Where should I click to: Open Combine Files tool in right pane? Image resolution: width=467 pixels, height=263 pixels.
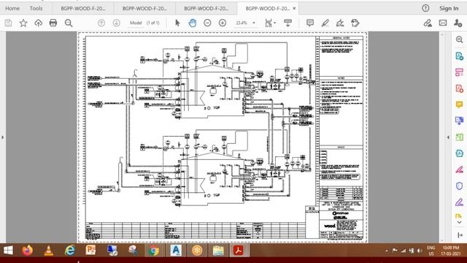tap(459, 121)
